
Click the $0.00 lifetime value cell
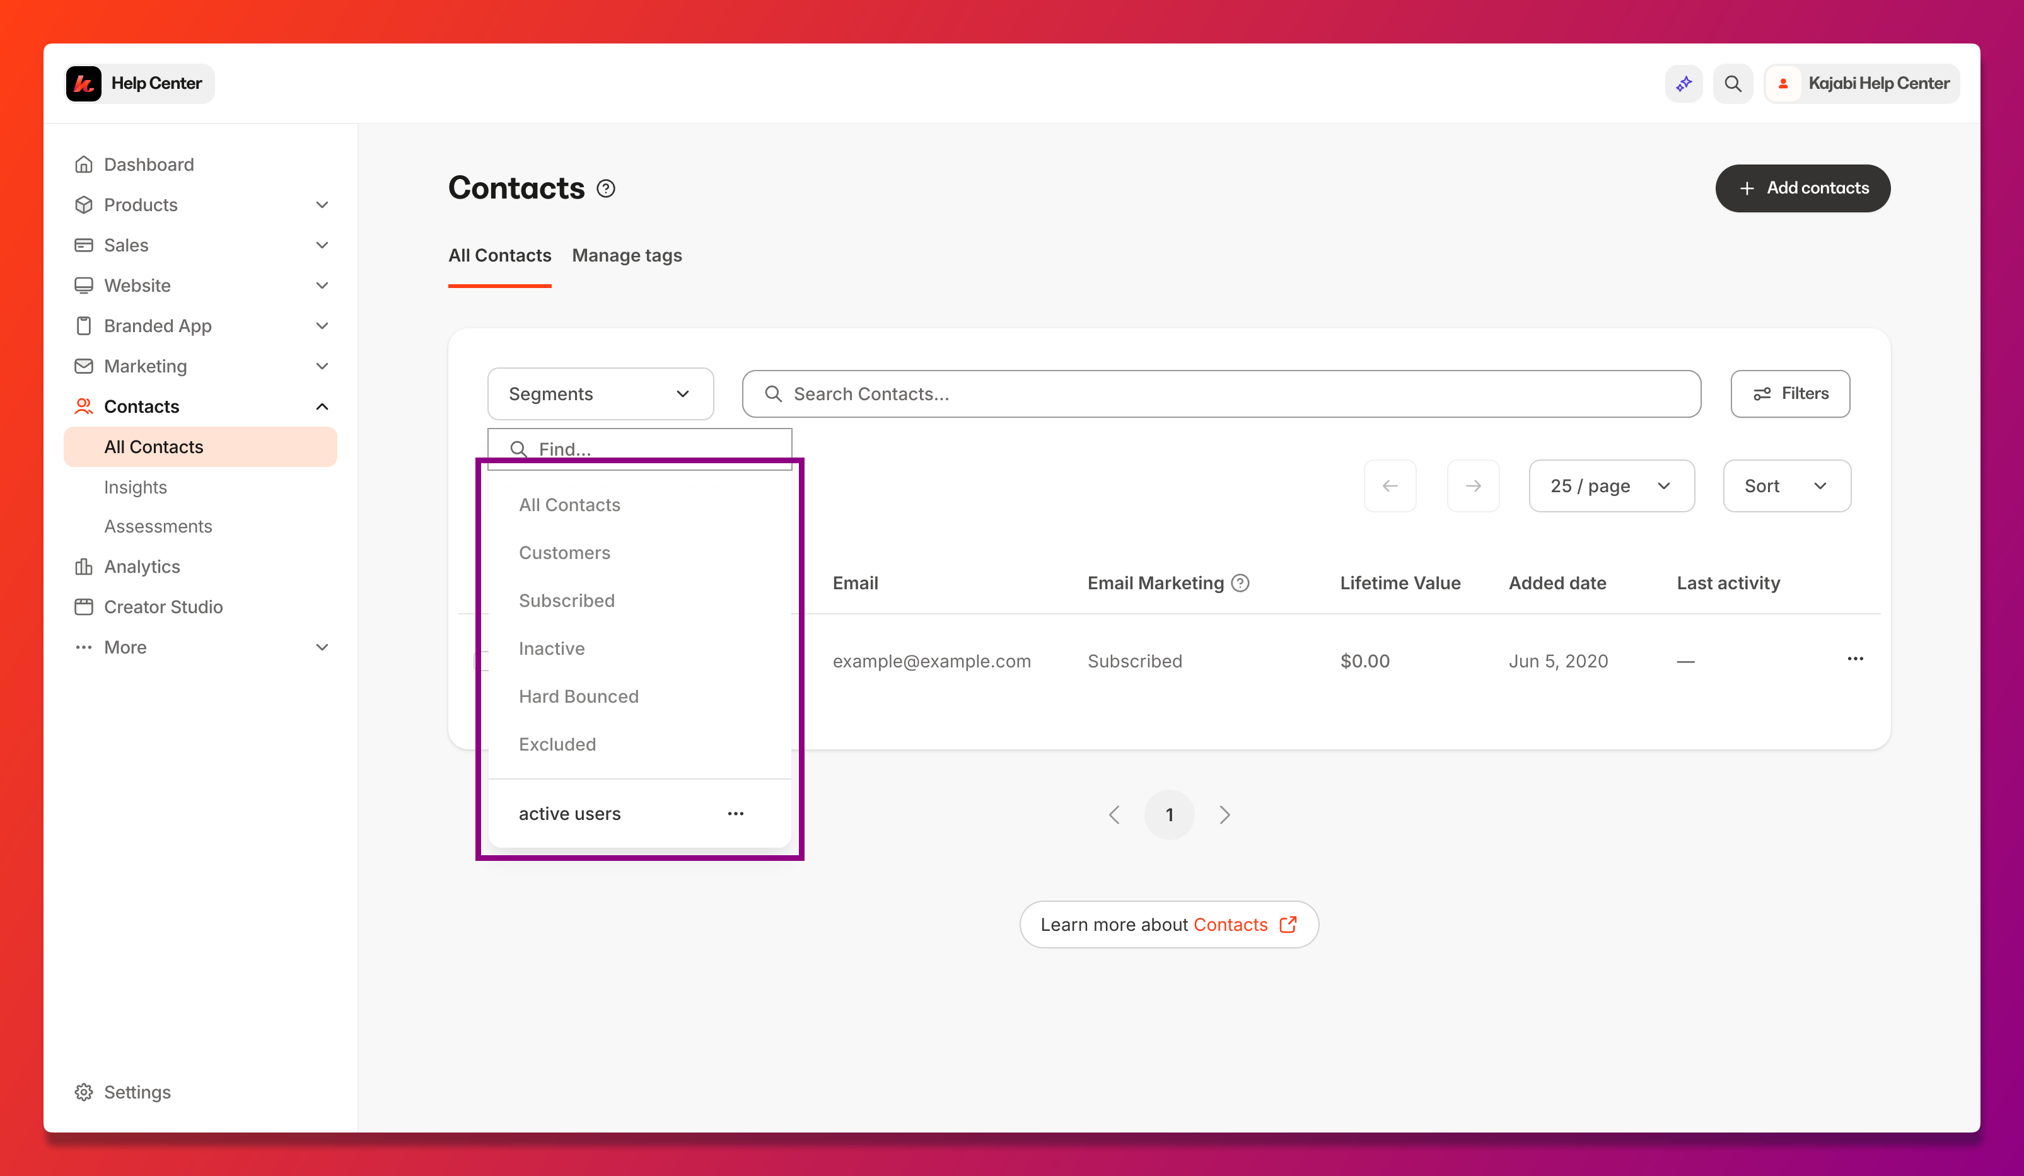point(1365,662)
